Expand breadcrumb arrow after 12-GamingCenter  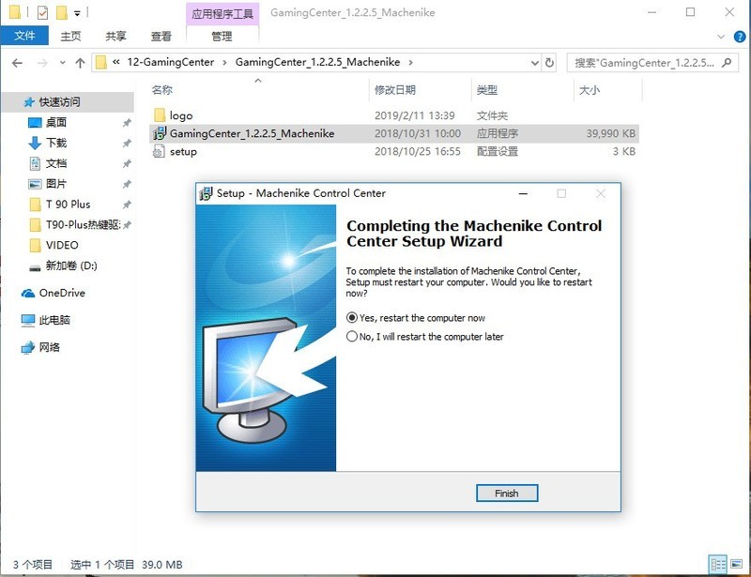(x=224, y=63)
